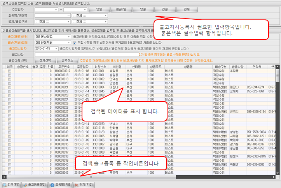Click the vertical scrollbar up arrow
The image size is (281, 188).
pyautogui.click(x=278, y=67)
